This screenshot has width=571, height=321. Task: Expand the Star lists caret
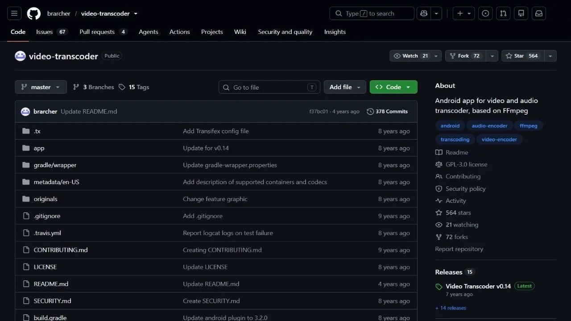click(x=550, y=56)
